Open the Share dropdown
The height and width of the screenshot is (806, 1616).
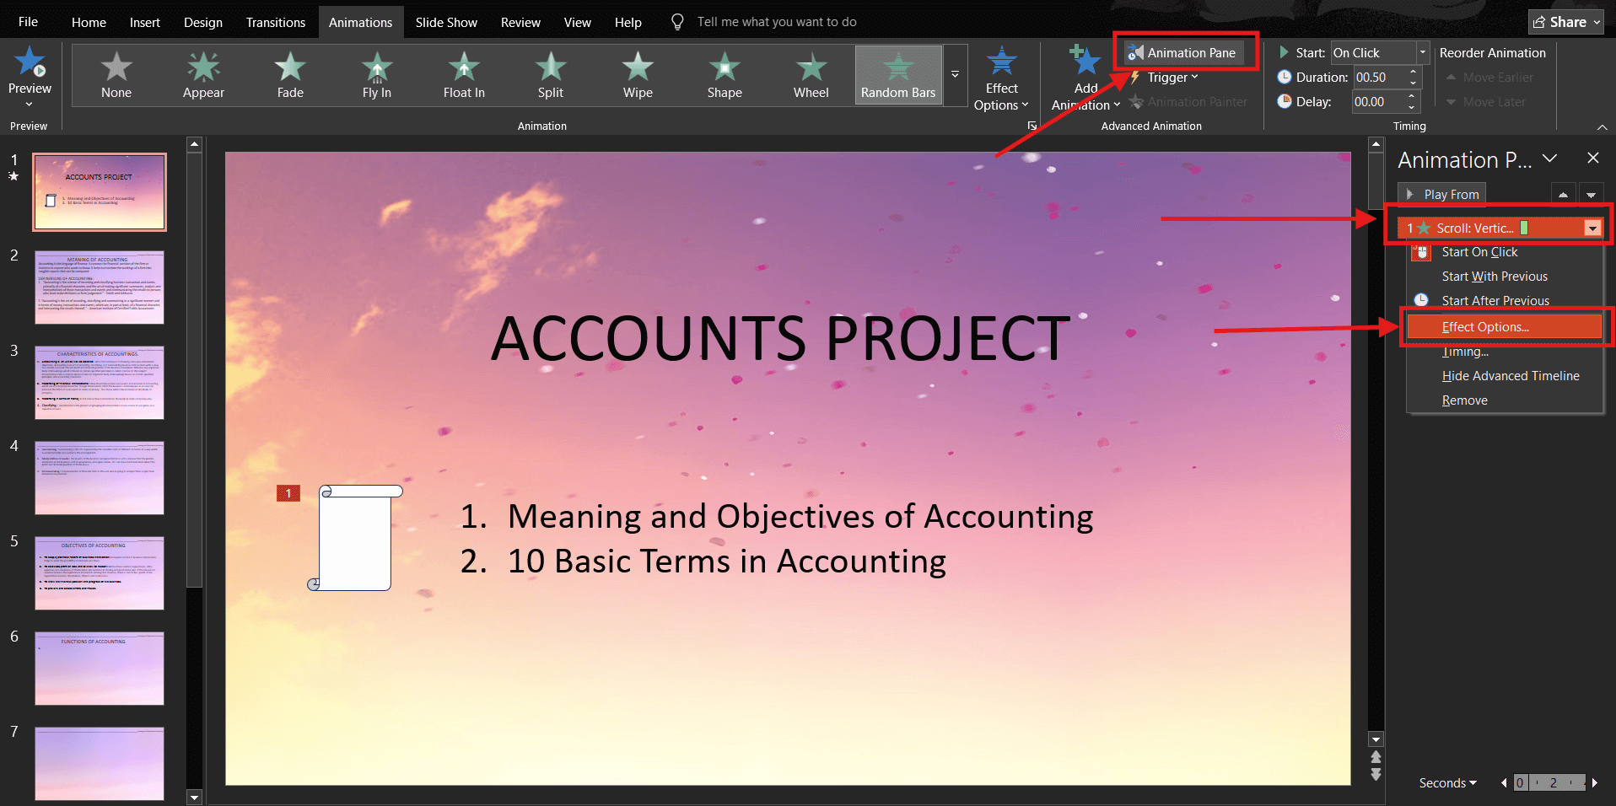(1566, 22)
